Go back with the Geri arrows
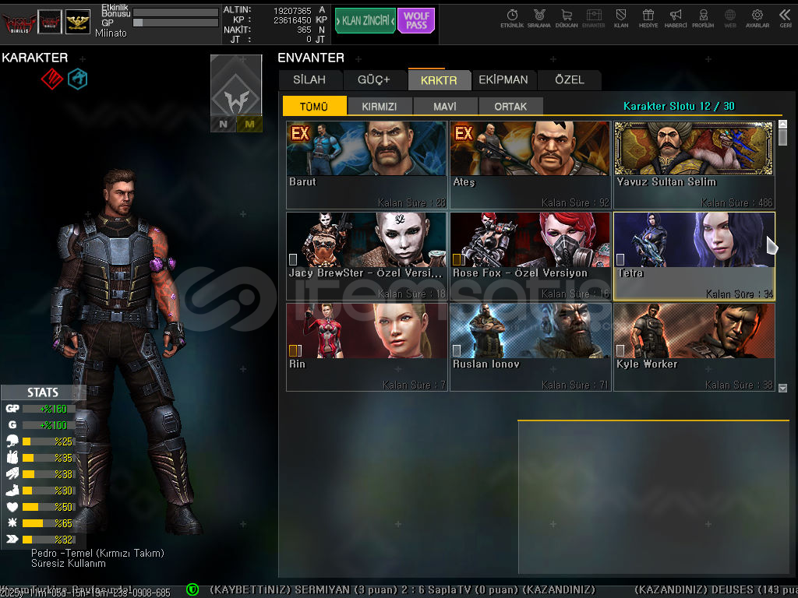This screenshot has height=598, width=798. coord(786,18)
